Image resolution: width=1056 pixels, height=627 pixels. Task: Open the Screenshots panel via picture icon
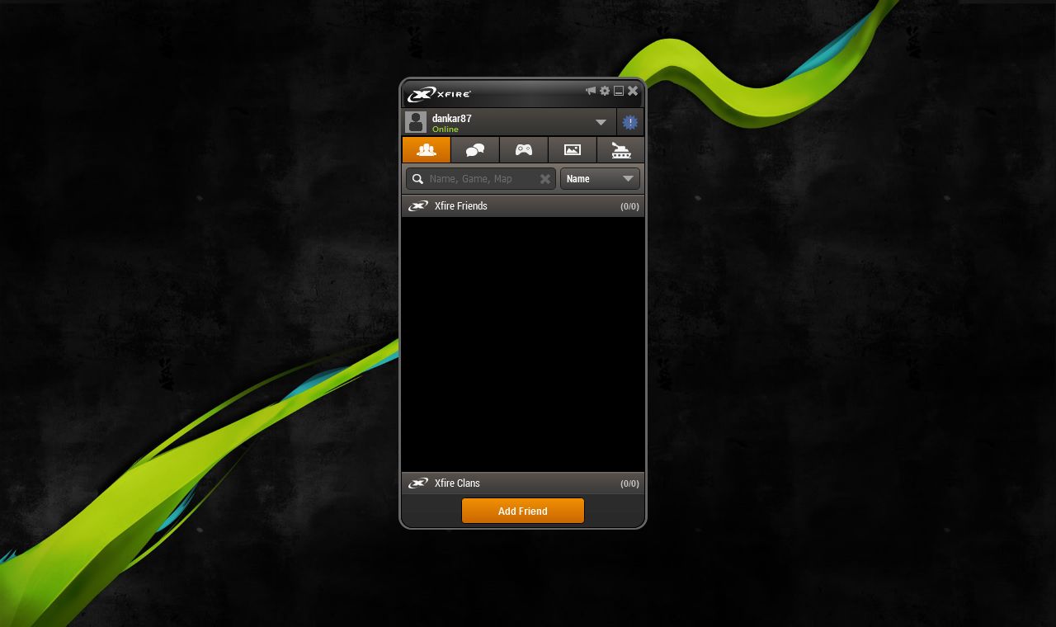[x=572, y=149]
